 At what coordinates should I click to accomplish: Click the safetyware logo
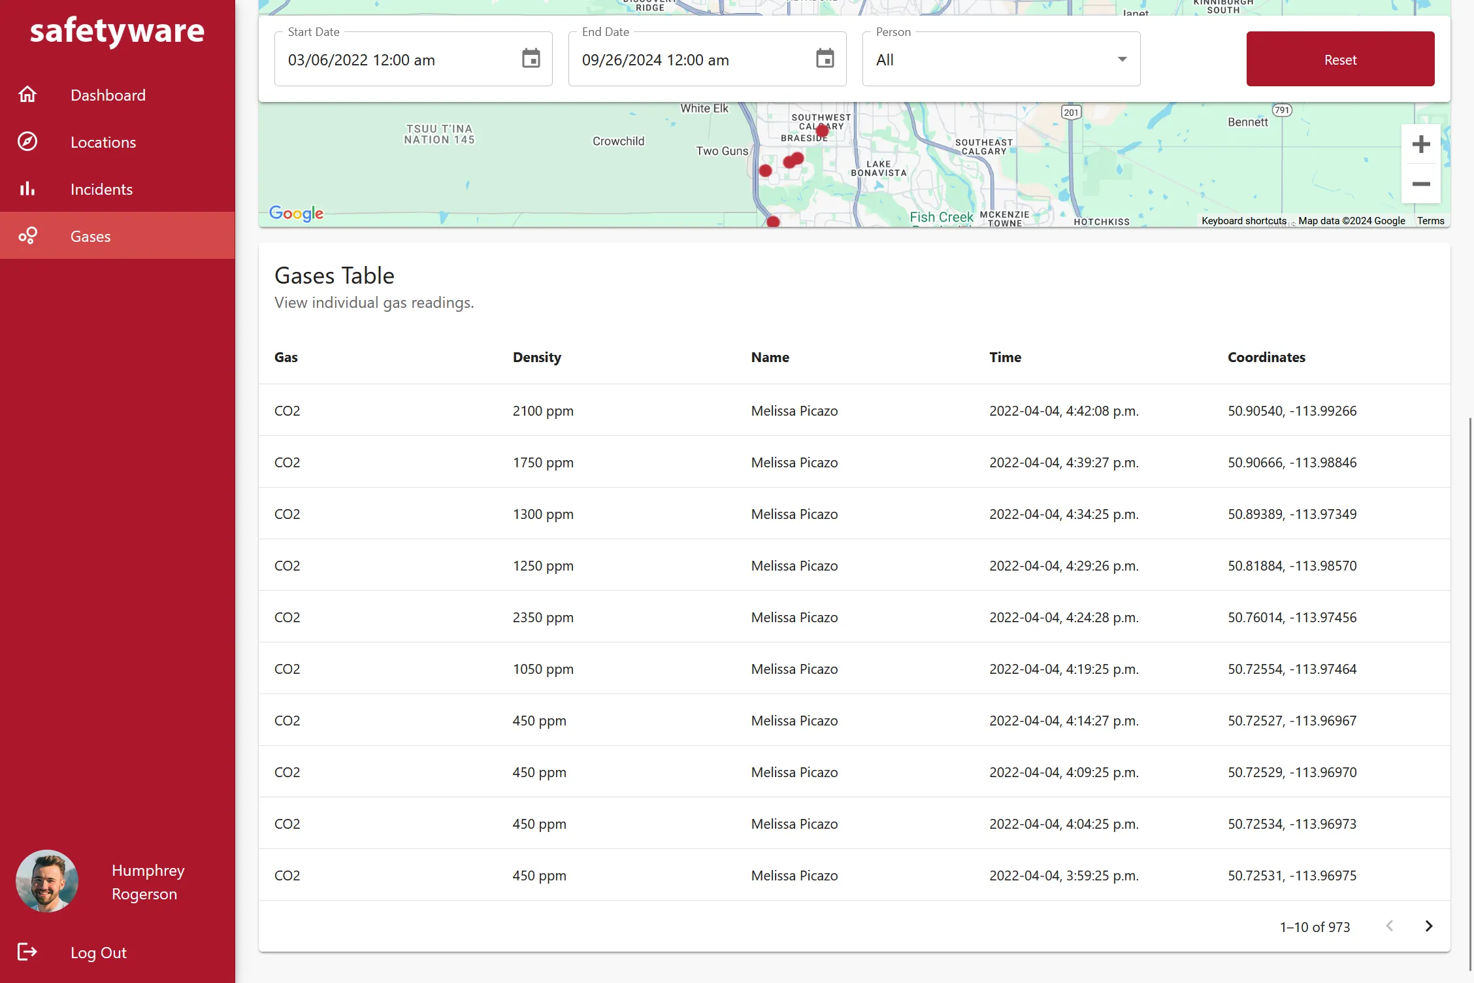pos(118,31)
